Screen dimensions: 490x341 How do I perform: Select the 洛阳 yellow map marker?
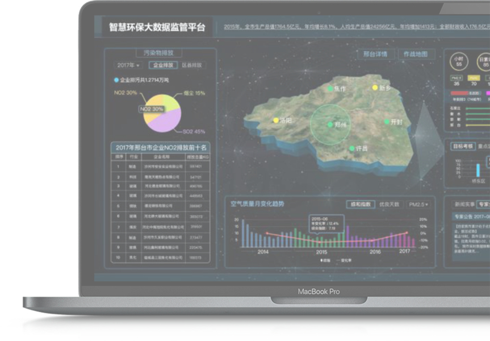coord(277,120)
